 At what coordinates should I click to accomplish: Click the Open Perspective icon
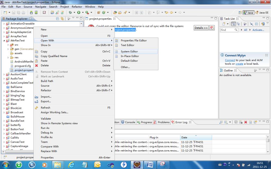click(240, 13)
